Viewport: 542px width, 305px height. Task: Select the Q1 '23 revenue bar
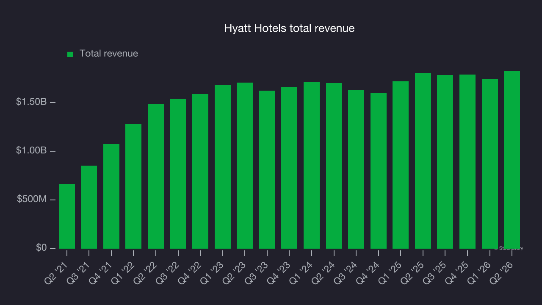tap(223, 167)
